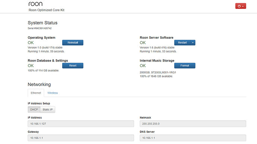Restart the Roon Server Software
Viewport: 257px width, 144px height.
tap(182, 42)
